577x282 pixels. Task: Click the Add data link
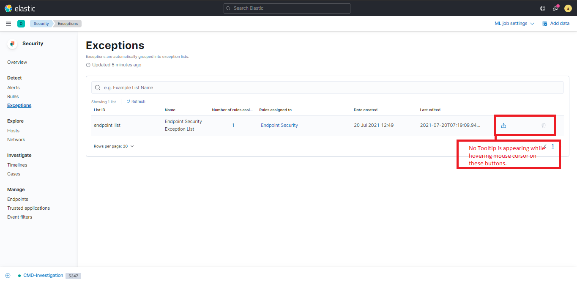(x=556, y=24)
